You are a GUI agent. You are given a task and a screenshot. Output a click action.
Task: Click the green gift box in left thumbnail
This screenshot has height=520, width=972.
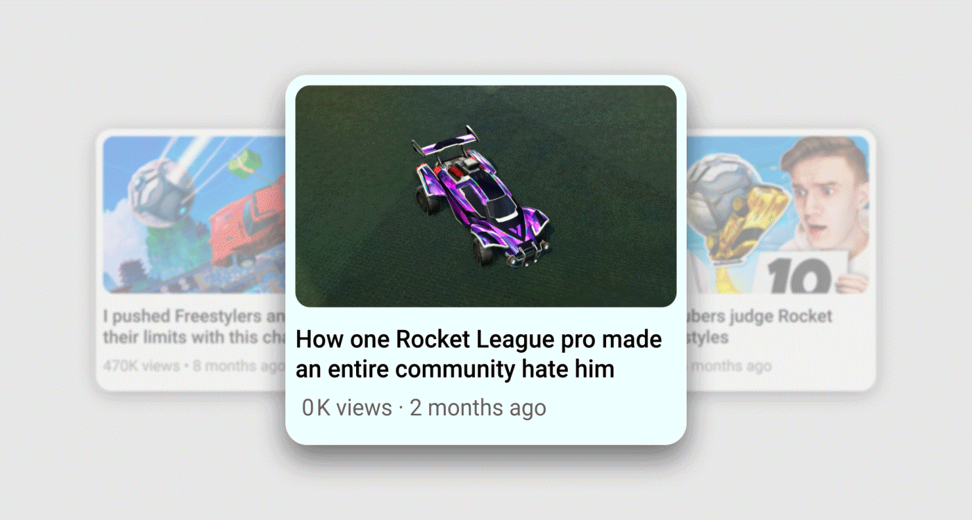(243, 166)
